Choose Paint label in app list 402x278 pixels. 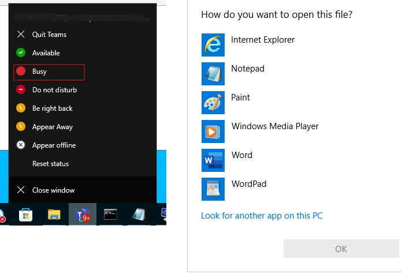click(240, 97)
